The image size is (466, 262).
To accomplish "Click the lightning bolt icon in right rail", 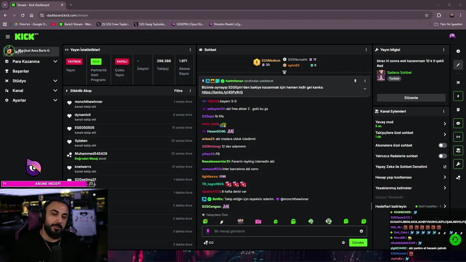I will pyautogui.click(x=458, y=96).
